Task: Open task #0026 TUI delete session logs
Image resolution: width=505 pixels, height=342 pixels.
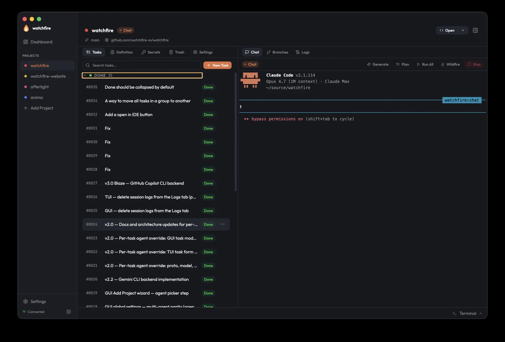Action: coord(156,197)
